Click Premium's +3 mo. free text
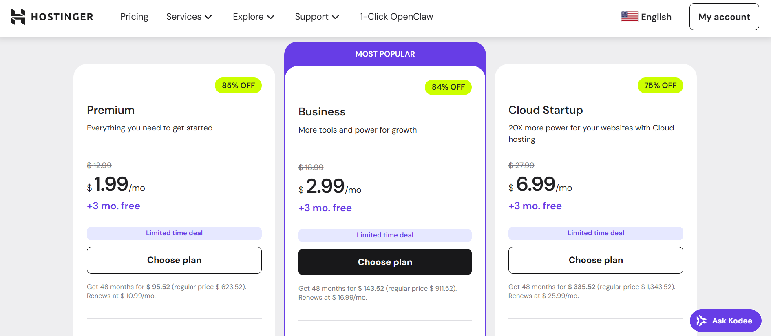 click(x=113, y=206)
